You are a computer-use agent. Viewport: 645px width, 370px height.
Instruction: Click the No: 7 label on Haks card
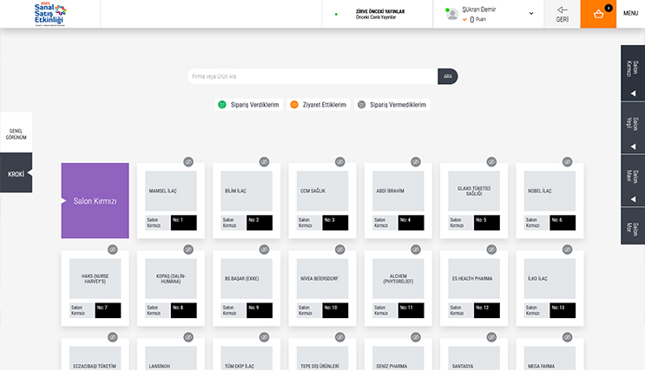[108, 310]
